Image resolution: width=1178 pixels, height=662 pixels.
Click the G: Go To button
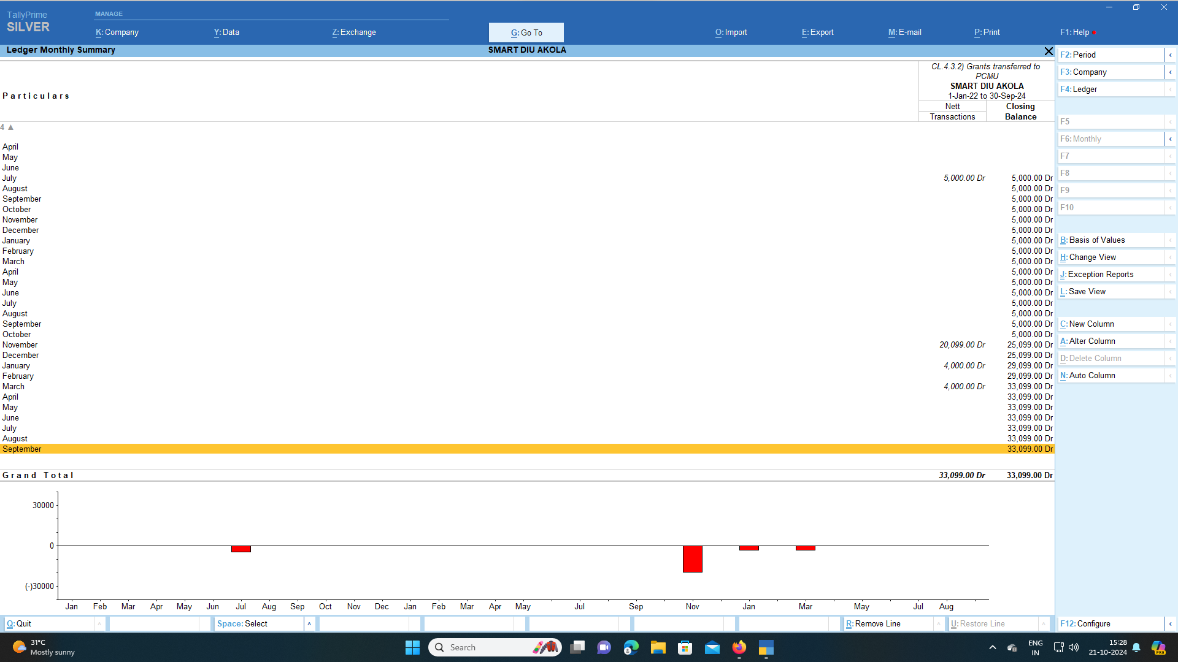(526, 32)
